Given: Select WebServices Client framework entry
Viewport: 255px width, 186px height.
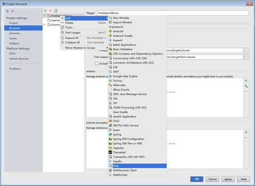Looking at the screenshot, I should [x=137, y=170].
